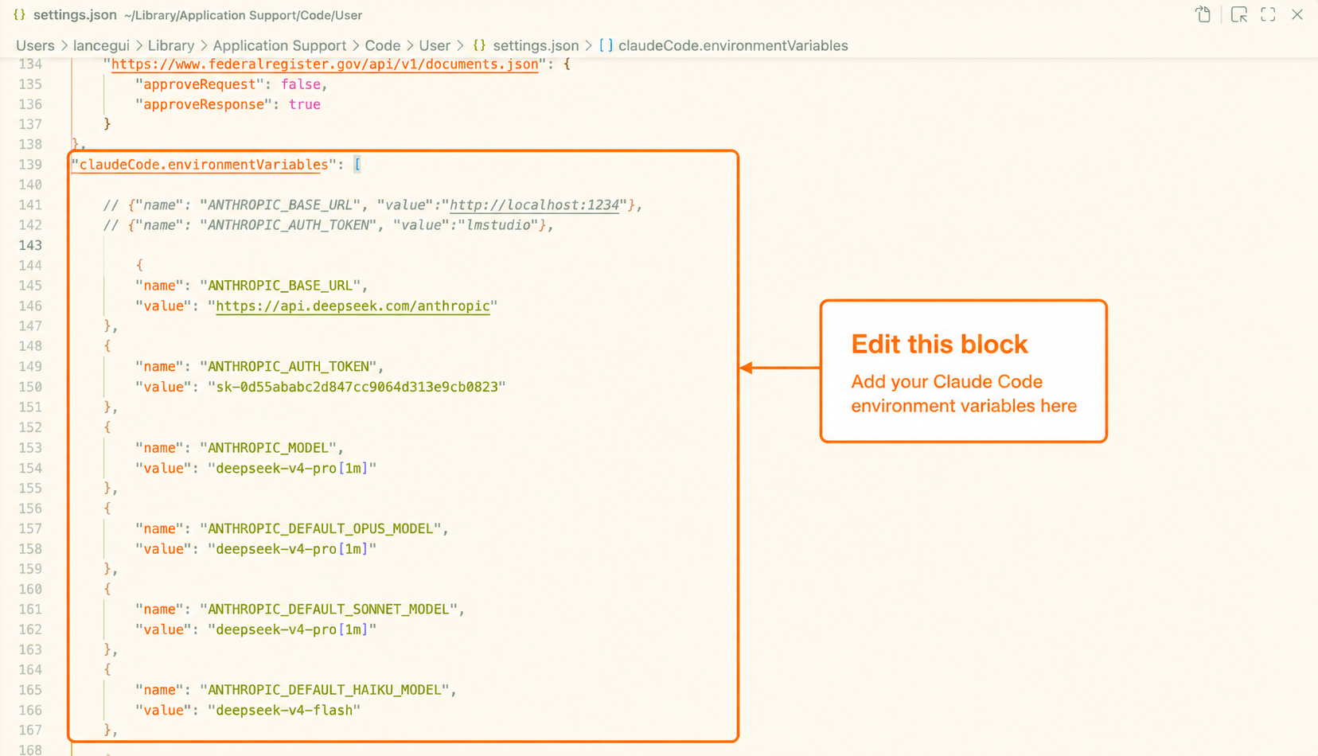The height and width of the screenshot is (756, 1318).
Task: Select line number 134 in the gutter
Action: [x=30, y=64]
